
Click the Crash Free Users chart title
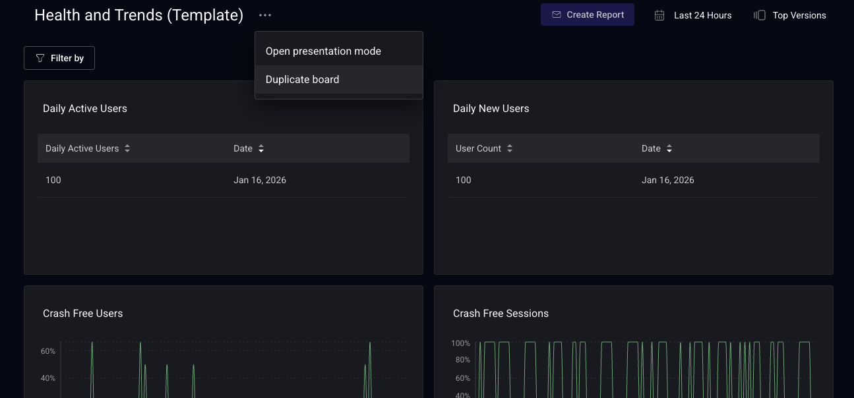pos(82,314)
